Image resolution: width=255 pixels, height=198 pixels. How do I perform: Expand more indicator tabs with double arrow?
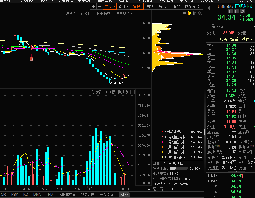coord(149,189)
